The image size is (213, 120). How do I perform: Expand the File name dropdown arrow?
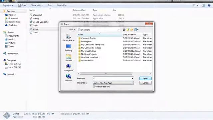pyautogui.click(x=132, y=79)
